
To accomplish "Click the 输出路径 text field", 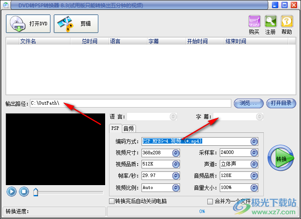I will (130, 103).
